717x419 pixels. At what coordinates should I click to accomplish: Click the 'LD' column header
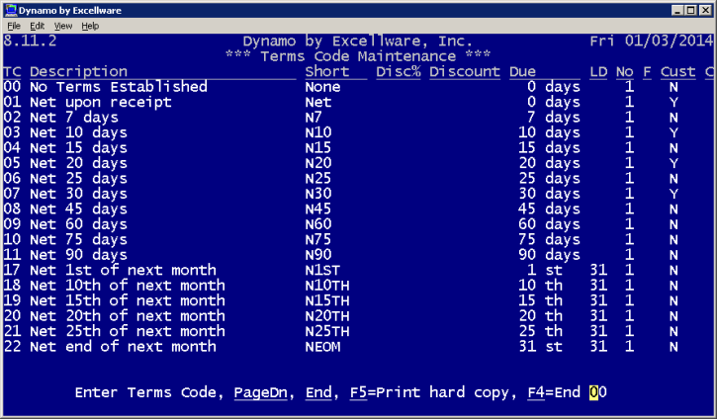598,72
